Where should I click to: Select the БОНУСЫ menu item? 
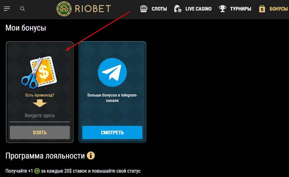[279, 9]
